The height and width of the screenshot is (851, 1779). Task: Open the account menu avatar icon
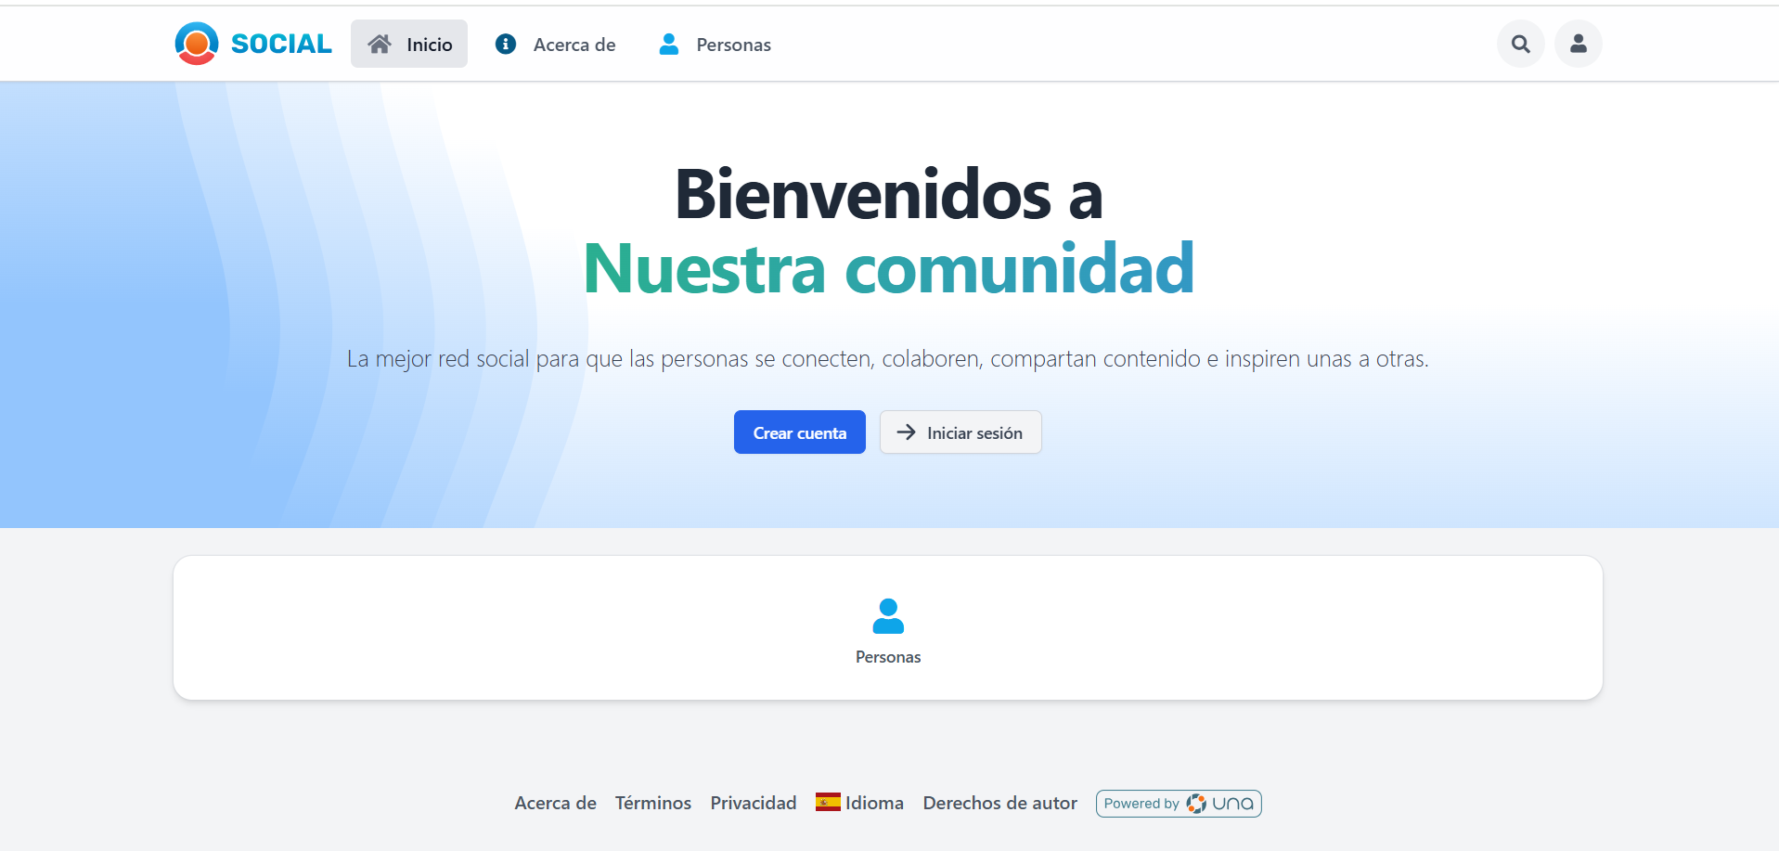coord(1578,44)
